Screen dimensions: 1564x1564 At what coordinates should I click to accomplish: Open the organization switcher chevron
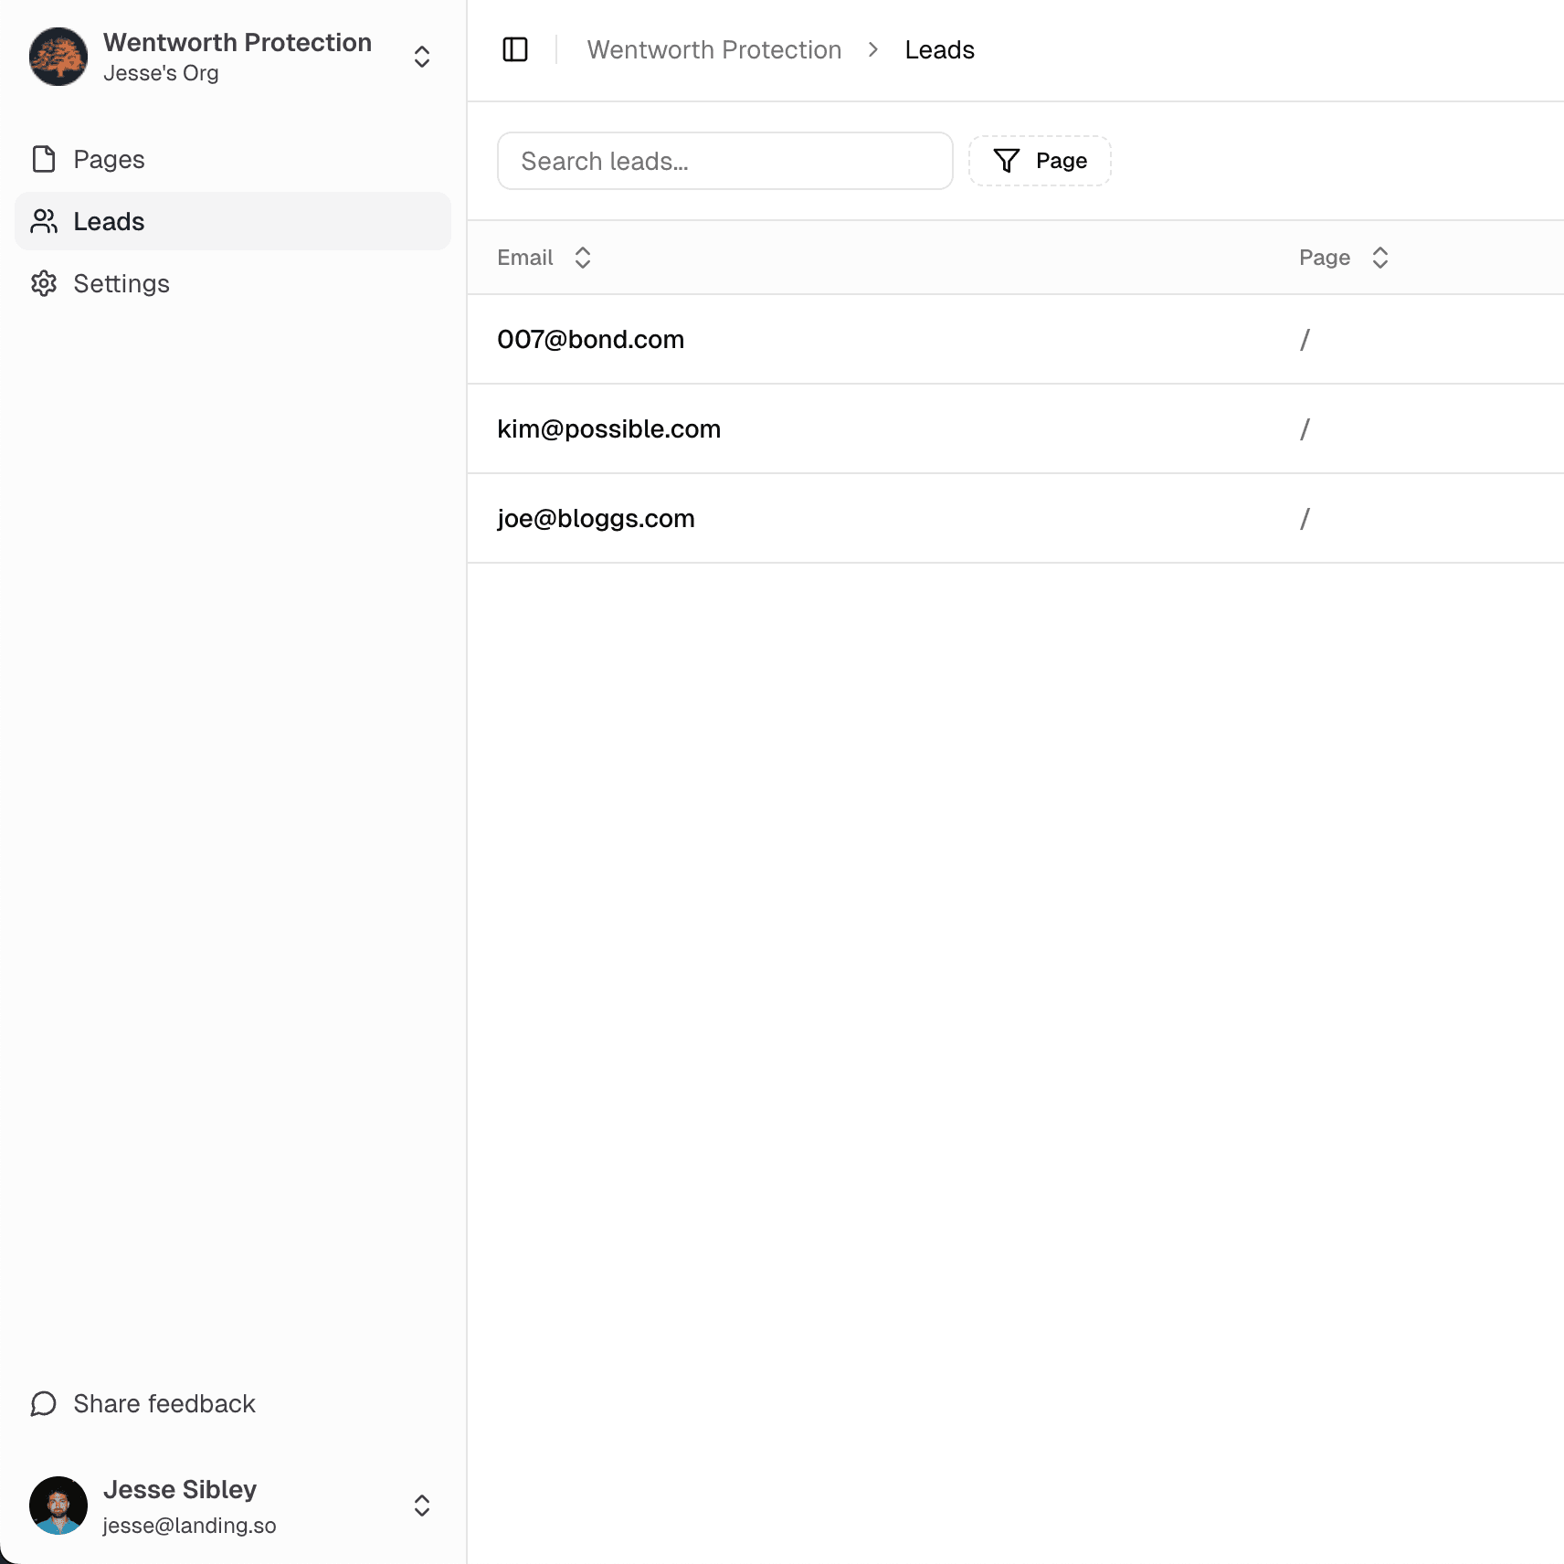click(421, 57)
